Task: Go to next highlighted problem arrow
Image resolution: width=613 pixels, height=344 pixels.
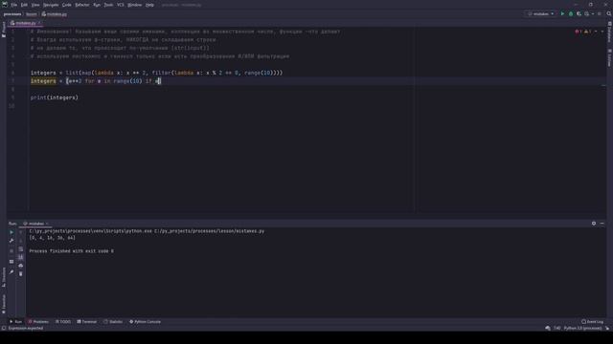Action: tap(602, 32)
